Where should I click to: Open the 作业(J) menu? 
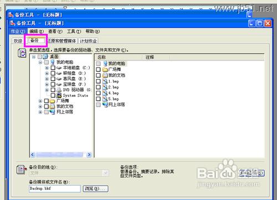18,32
